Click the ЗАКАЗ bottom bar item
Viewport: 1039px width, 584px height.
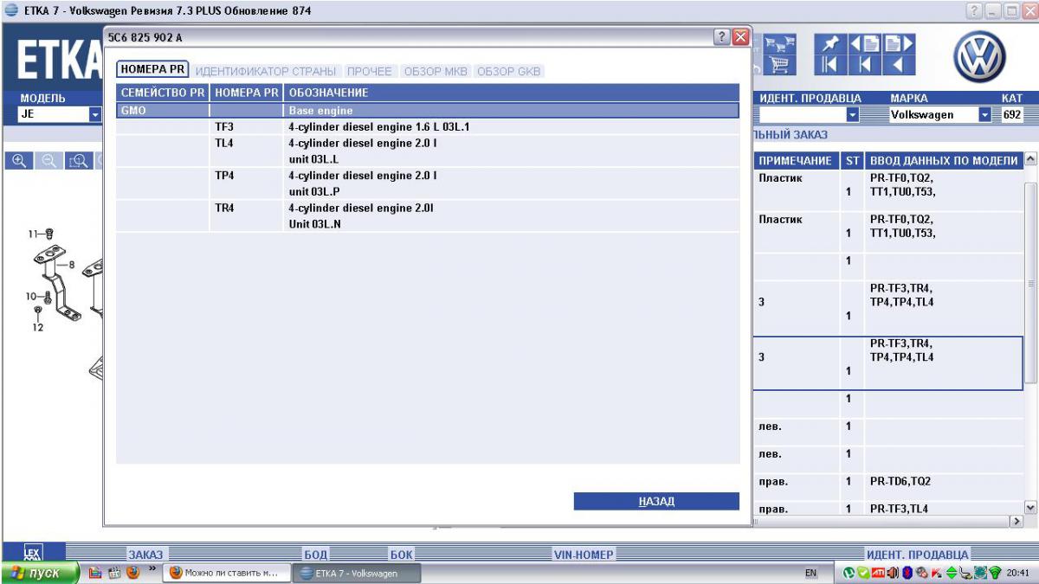(145, 555)
